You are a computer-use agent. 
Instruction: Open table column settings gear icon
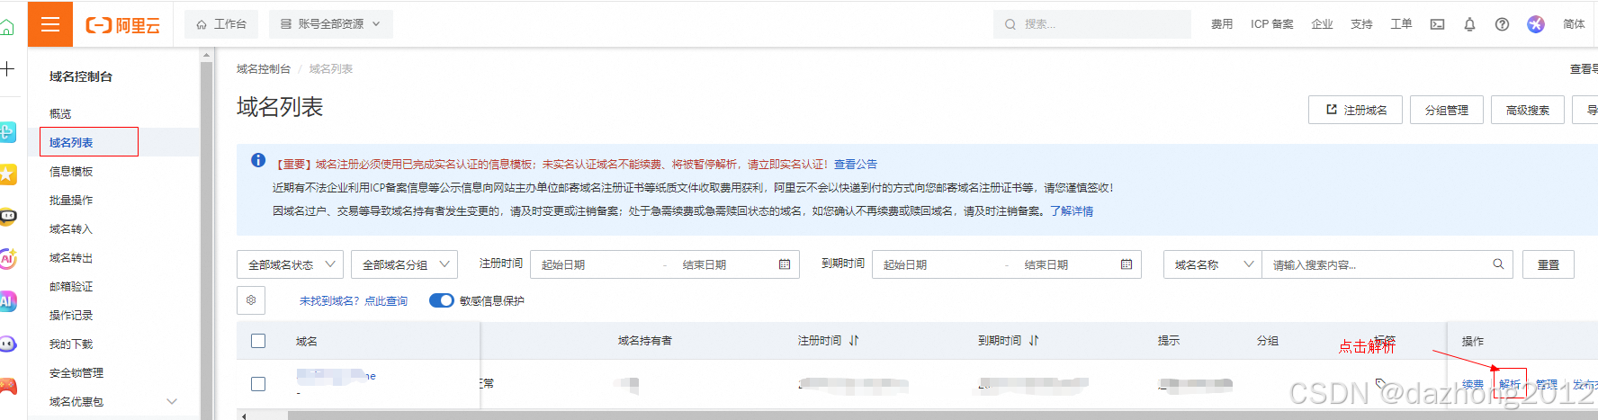pyautogui.click(x=251, y=300)
